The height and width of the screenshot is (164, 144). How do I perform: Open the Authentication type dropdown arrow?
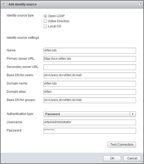point(133,114)
